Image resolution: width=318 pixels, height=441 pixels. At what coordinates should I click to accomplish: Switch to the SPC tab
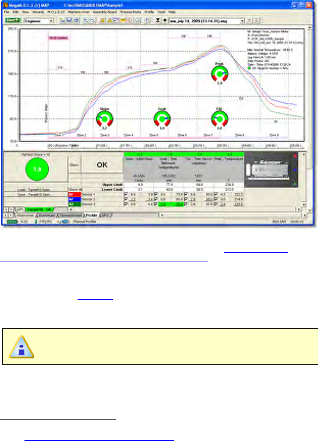tap(106, 216)
